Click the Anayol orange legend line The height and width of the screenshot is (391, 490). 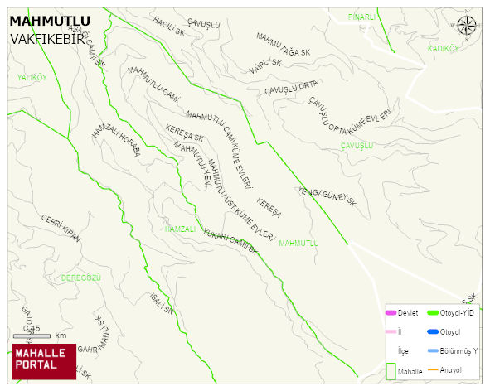(433, 370)
